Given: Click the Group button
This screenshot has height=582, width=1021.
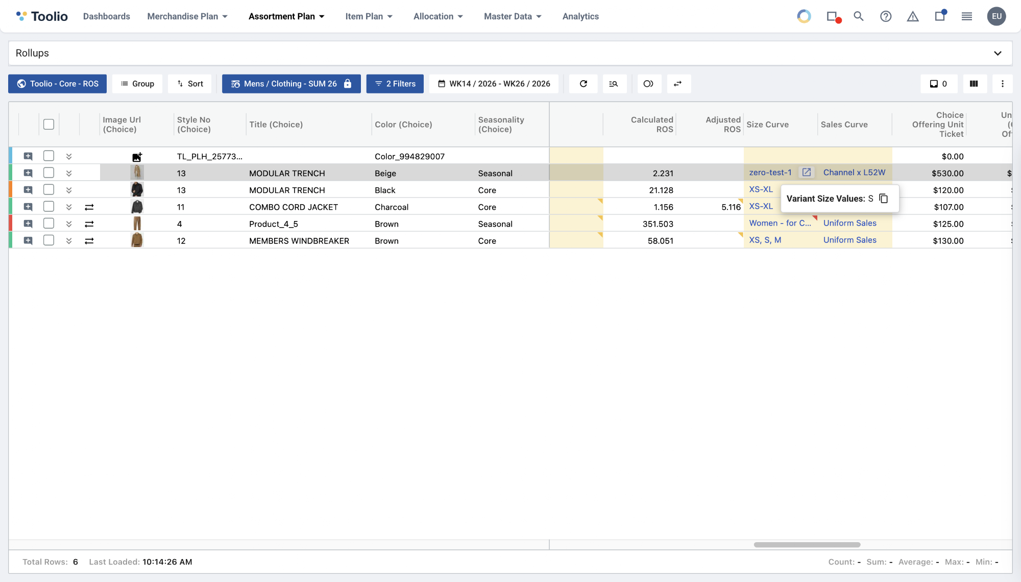Looking at the screenshot, I should tap(137, 84).
